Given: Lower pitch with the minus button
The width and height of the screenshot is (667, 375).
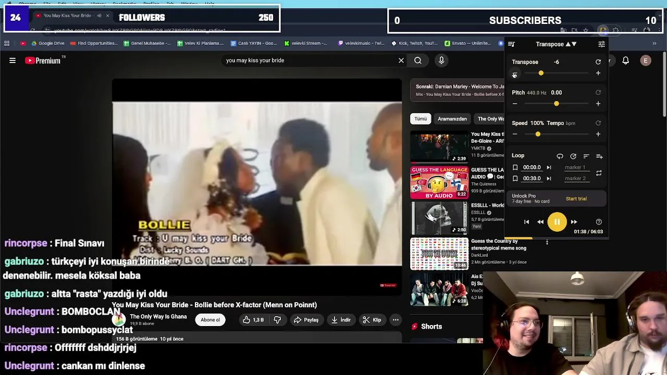Looking at the screenshot, I should [515, 104].
